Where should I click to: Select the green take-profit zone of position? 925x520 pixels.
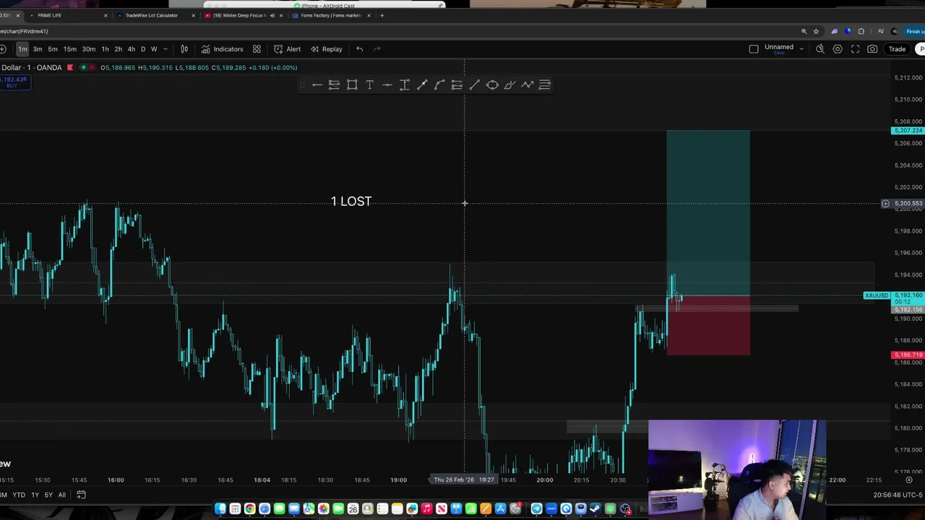click(708, 213)
